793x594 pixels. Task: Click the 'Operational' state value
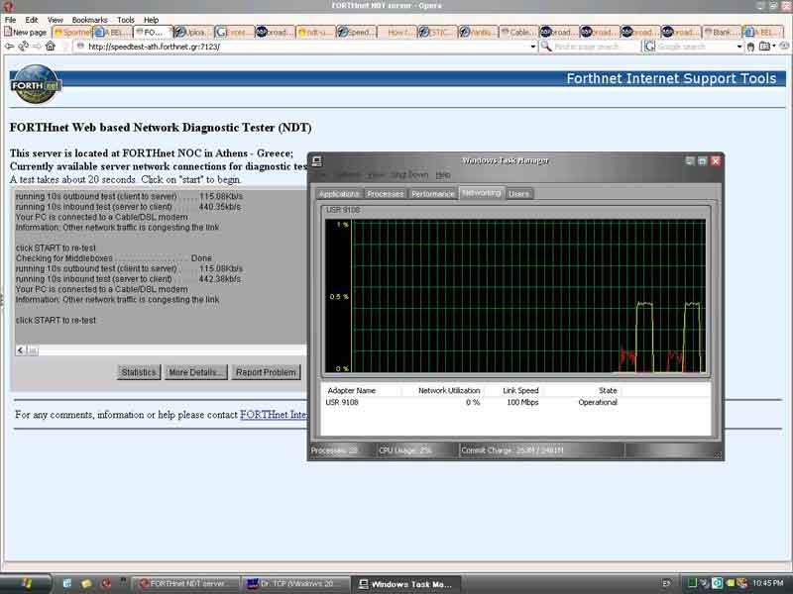[x=598, y=403]
